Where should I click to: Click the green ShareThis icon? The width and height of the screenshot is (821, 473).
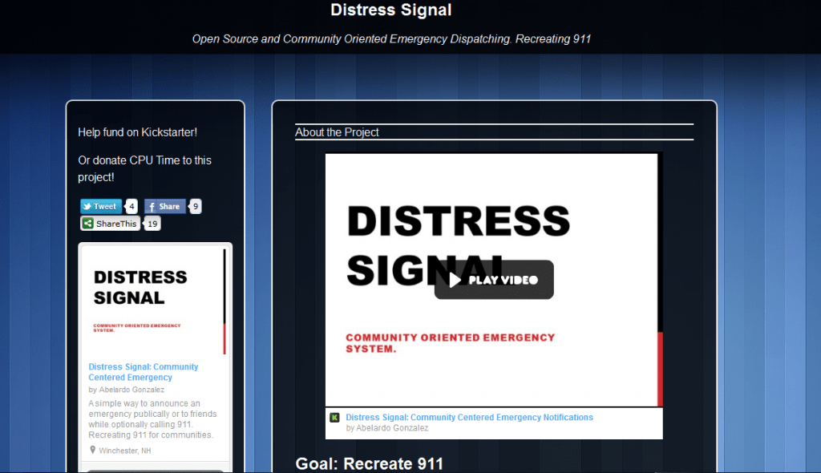tap(87, 223)
